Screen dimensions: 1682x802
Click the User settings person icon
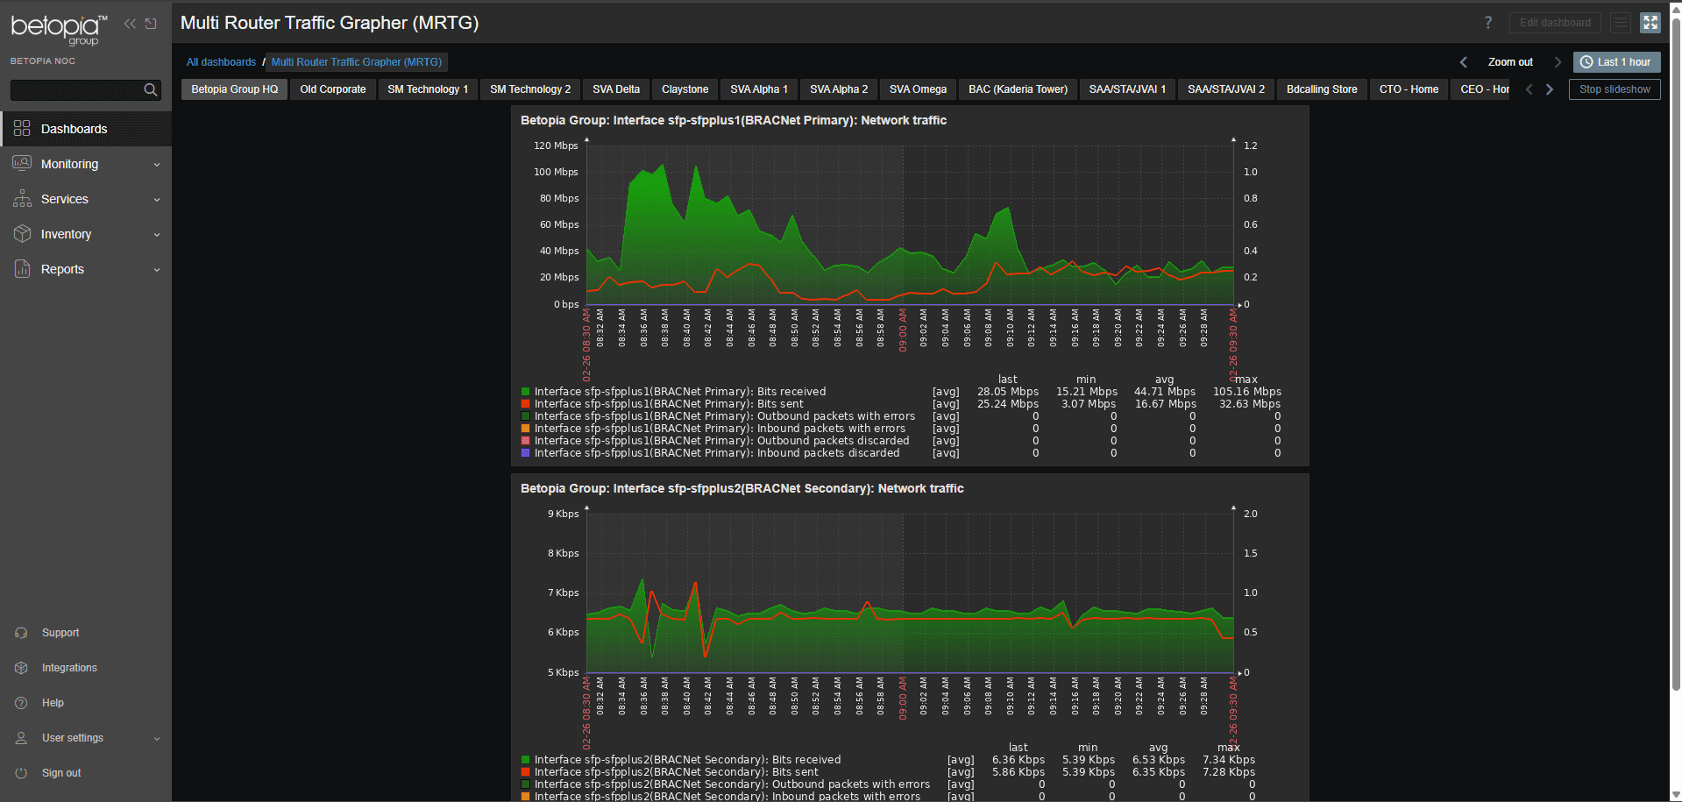(x=21, y=738)
